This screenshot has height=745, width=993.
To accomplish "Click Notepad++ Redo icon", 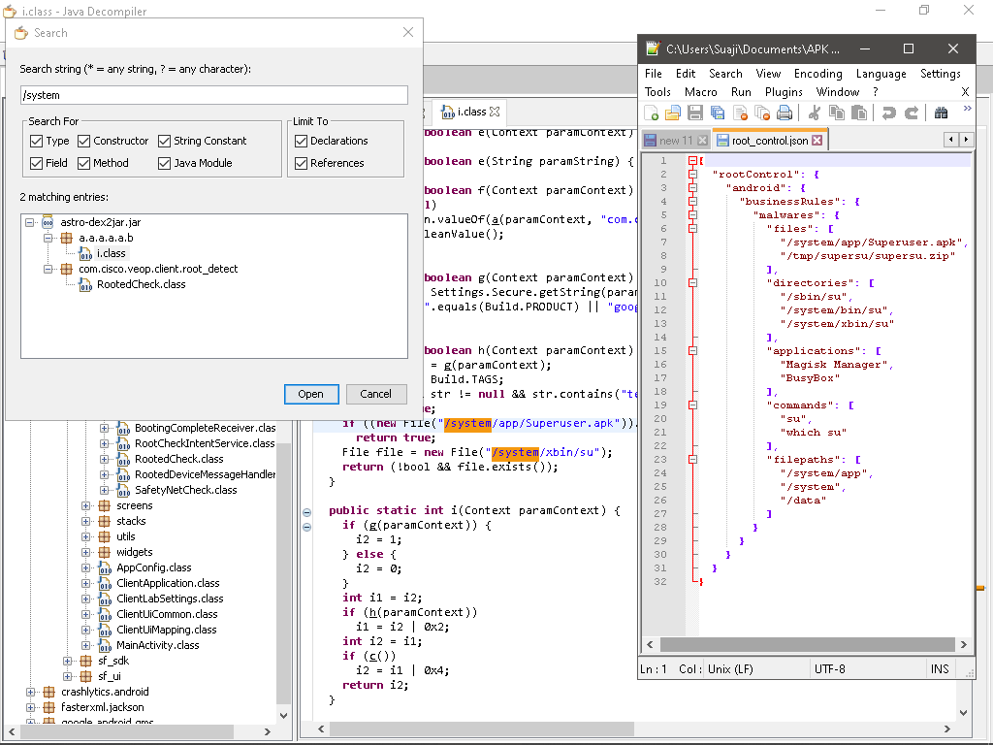I will tap(912, 113).
